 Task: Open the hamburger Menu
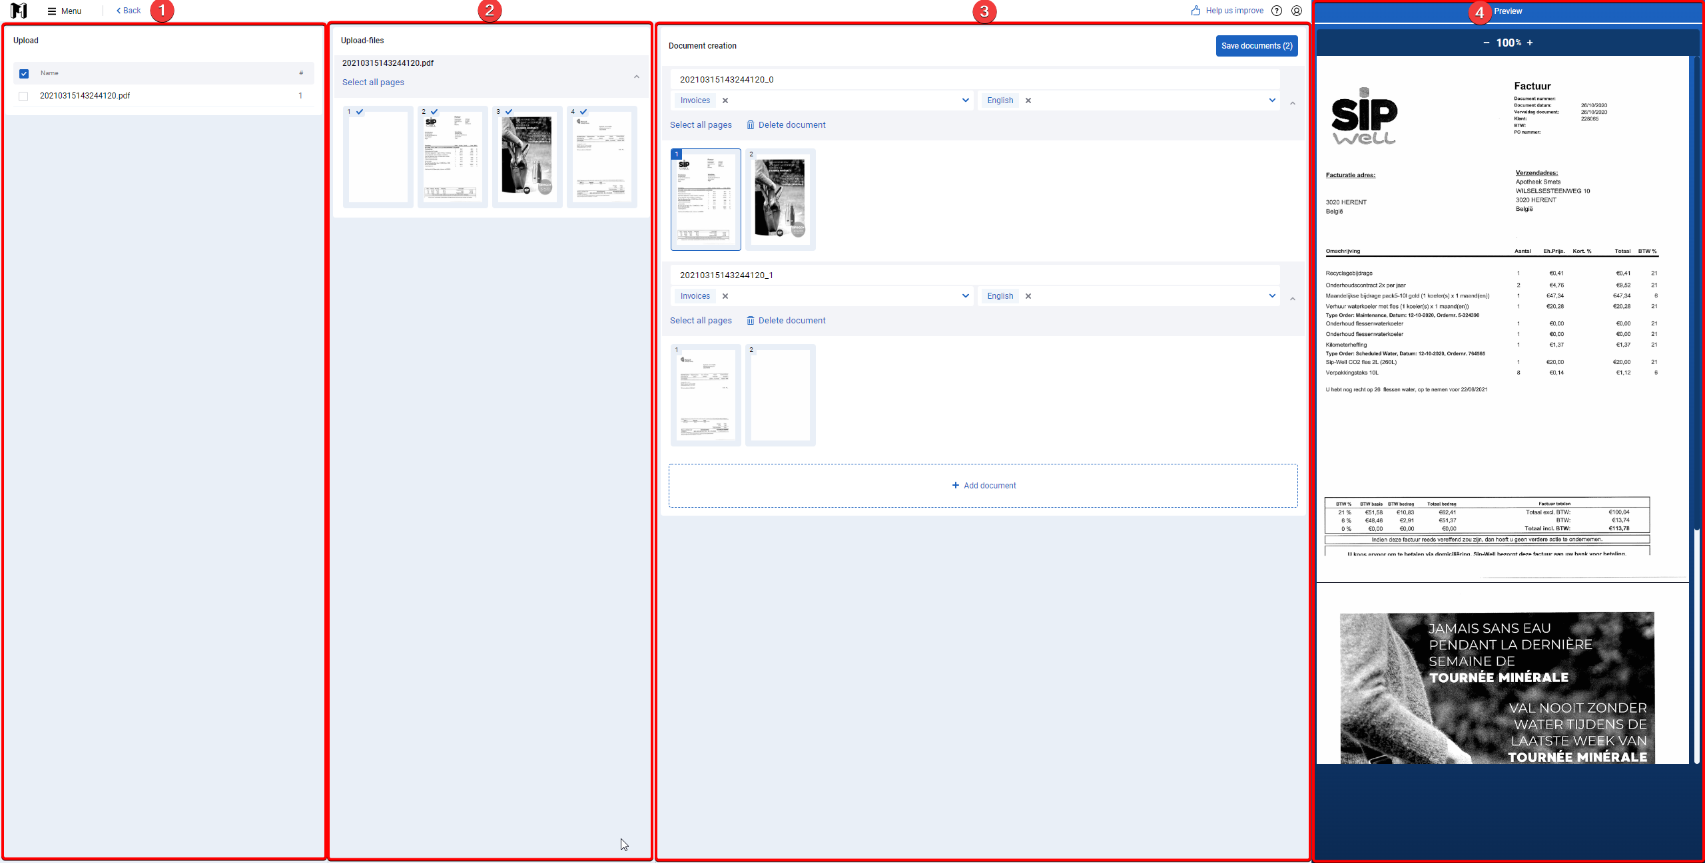pos(65,11)
